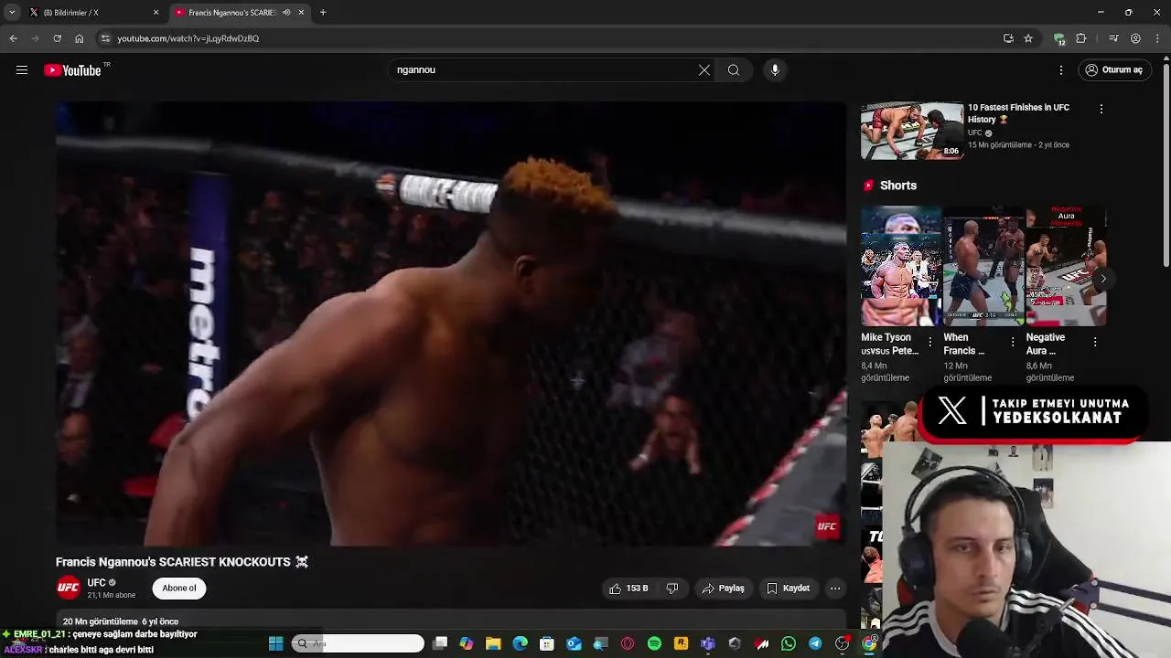Viewport: 1171px width, 658px height.
Task: Open the UFC channel avatar
Action: (x=69, y=588)
